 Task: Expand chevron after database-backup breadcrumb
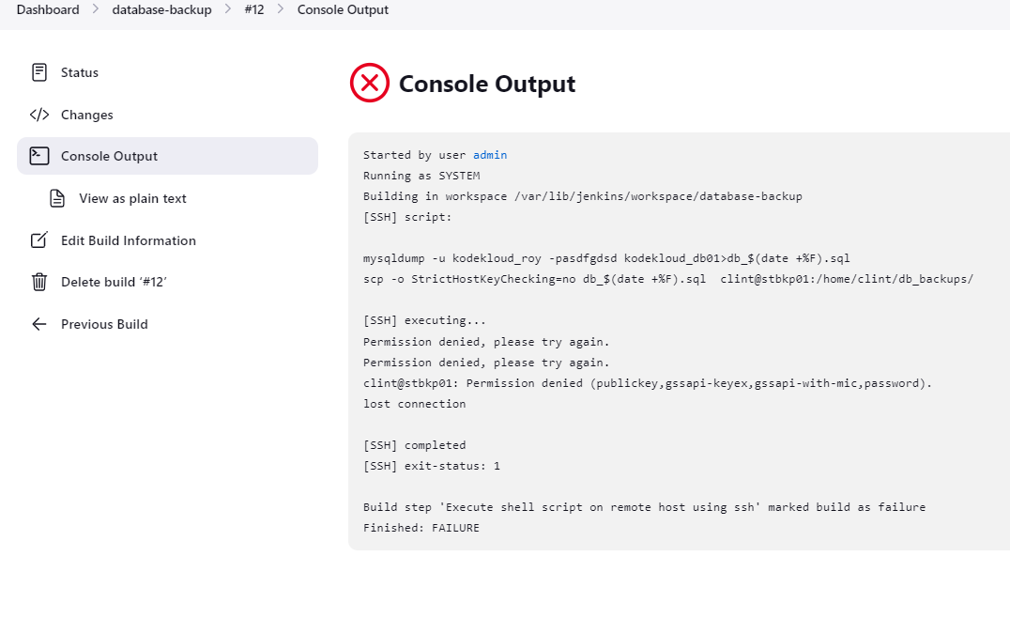tap(228, 9)
